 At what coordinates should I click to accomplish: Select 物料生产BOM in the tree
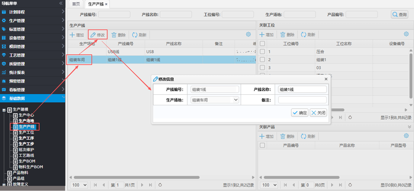tap(31, 167)
